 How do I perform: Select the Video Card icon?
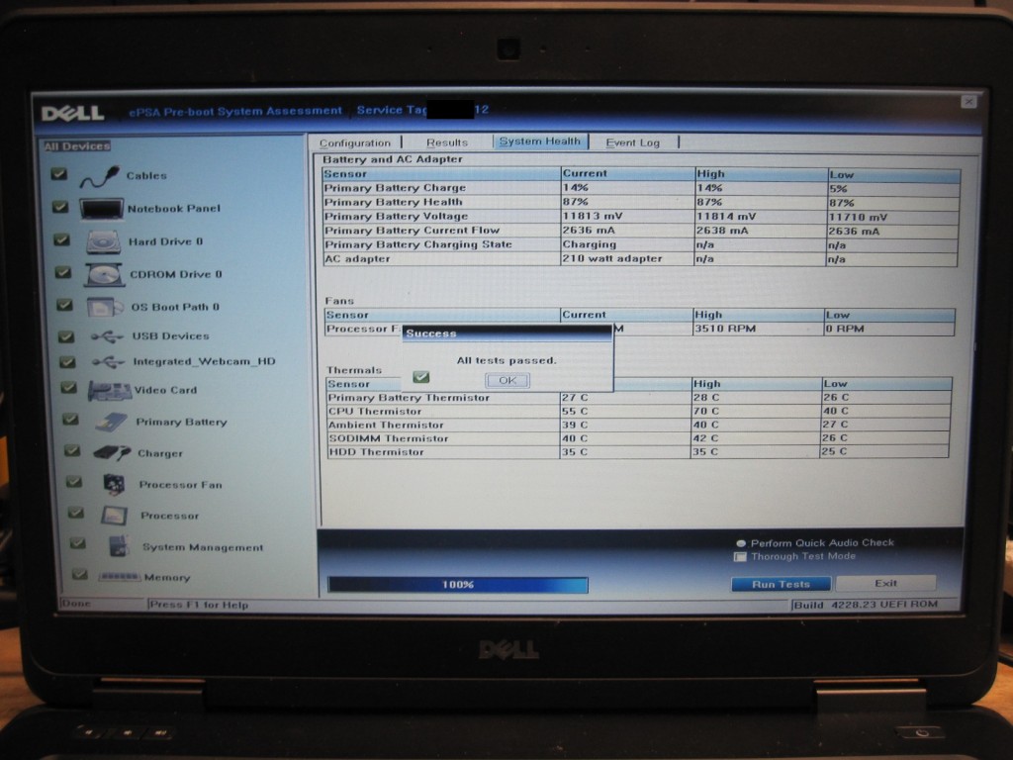(x=109, y=390)
